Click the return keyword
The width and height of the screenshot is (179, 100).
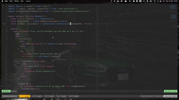tap(14, 29)
